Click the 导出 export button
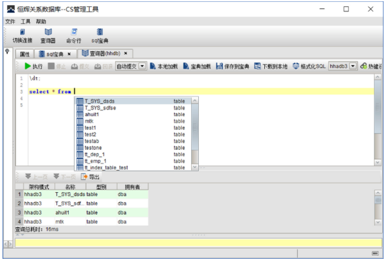Viewport: 388px width, 262px height. click(90, 177)
